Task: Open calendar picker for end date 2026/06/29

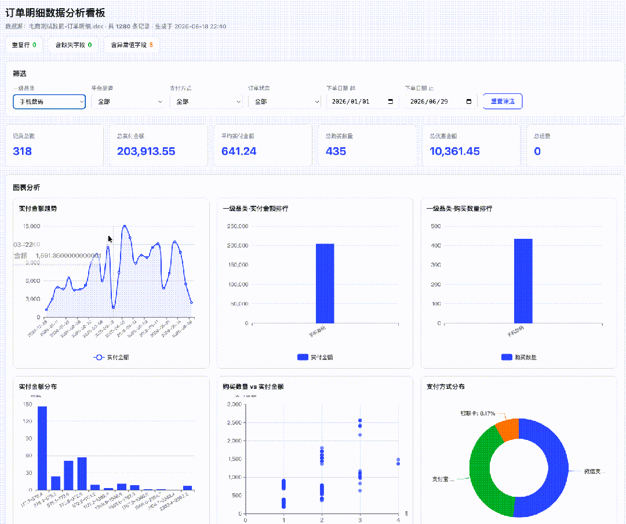Action: click(x=469, y=101)
